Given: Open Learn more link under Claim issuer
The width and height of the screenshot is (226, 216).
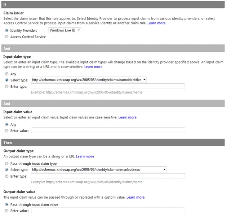Looking at the screenshot, I should coord(156,23).
